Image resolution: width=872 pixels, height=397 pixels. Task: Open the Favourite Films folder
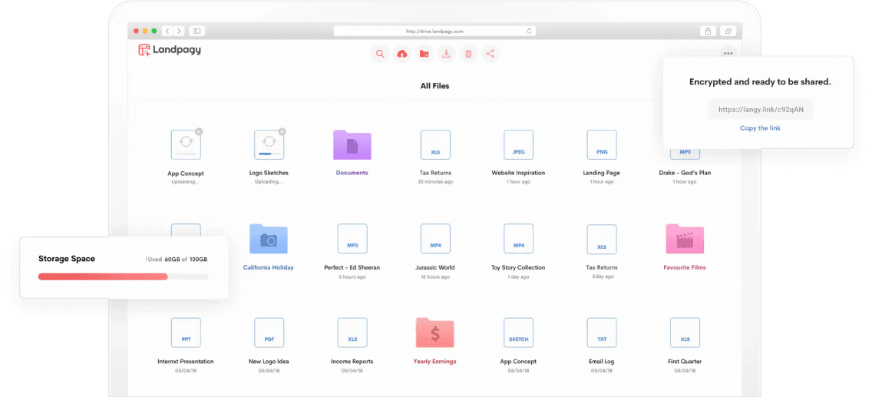tap(685, 240)
